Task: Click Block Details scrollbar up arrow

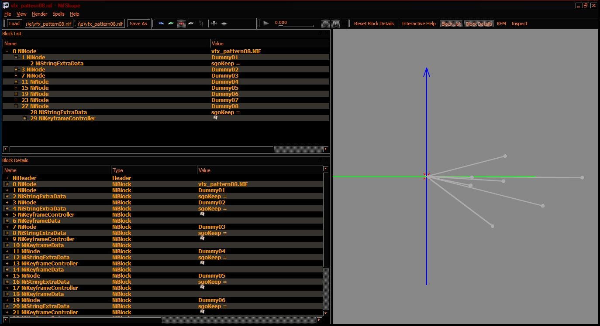Action: pos(326,169)
